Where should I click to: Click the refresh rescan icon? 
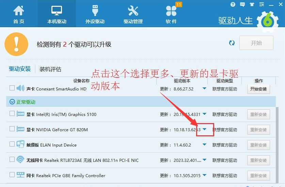tap(232, 43)
